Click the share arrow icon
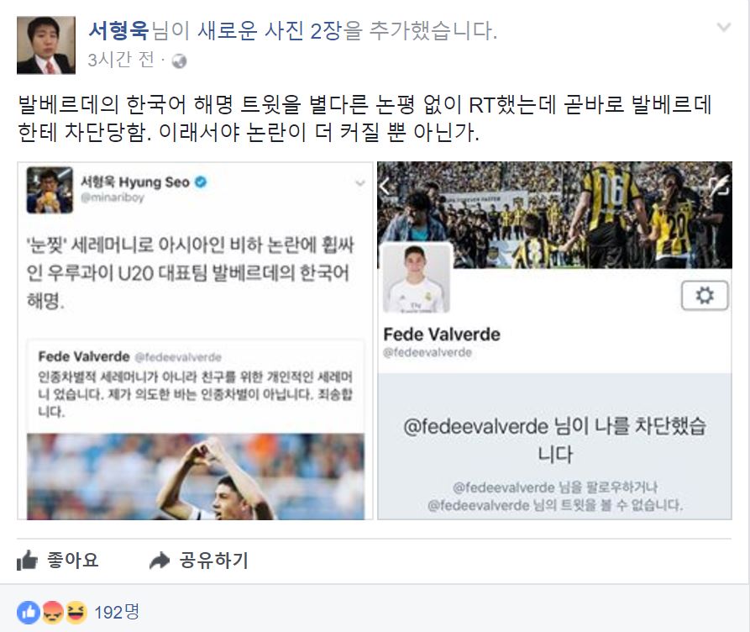The width and height of the screenshot is (750, 632). point(160,561)
